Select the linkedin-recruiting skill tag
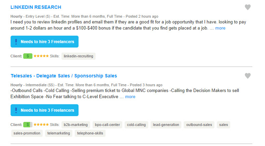 (79, 56)
